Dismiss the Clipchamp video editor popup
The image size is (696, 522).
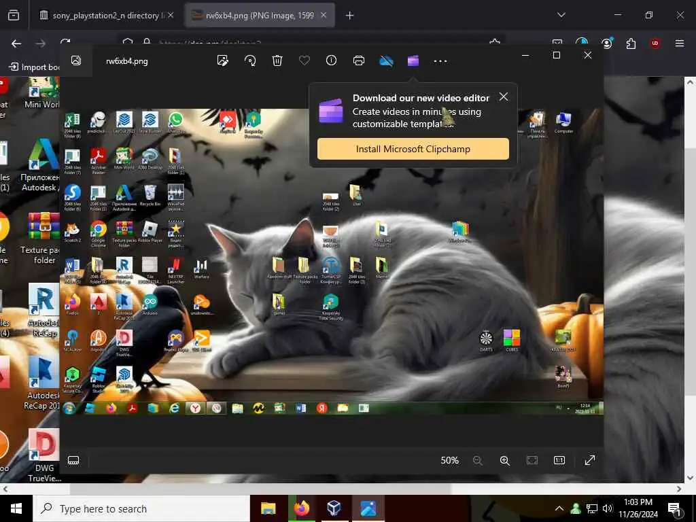click(504, 97)
